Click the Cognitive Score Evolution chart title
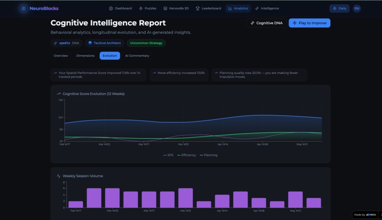382x220 pixels. tap(93, 94)
